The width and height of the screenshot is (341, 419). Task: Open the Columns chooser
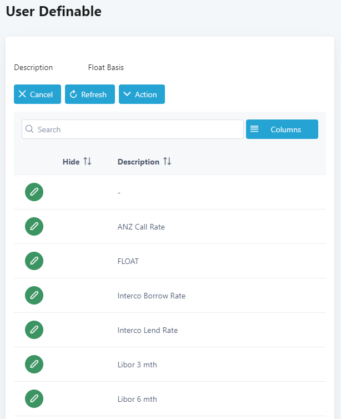coord(282,129)
